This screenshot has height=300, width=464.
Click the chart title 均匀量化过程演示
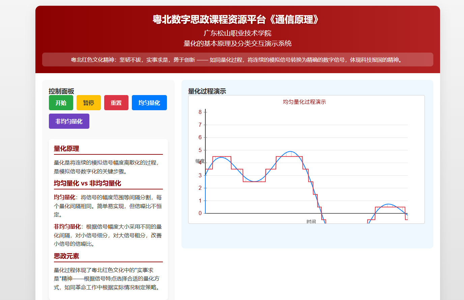(304, 102)
